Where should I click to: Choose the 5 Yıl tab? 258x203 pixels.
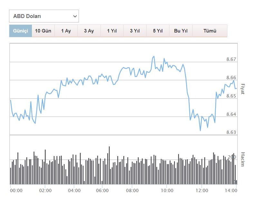coord(158,31)
